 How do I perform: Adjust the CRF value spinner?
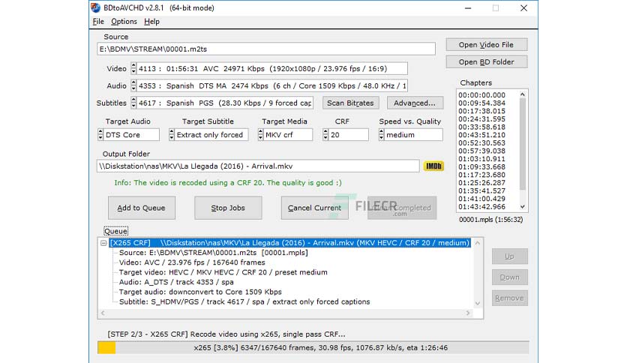325,135
